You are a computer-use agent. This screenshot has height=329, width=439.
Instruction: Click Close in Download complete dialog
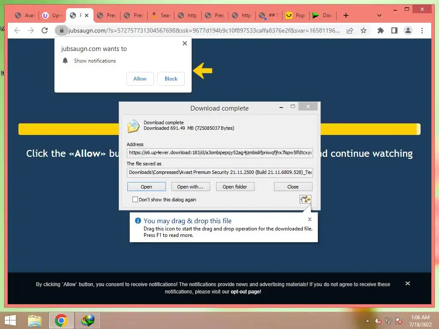click(293, 187)
